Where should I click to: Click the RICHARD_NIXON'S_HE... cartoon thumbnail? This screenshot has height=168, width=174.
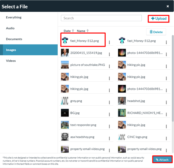pyautogui.click(x=122, y=113)
